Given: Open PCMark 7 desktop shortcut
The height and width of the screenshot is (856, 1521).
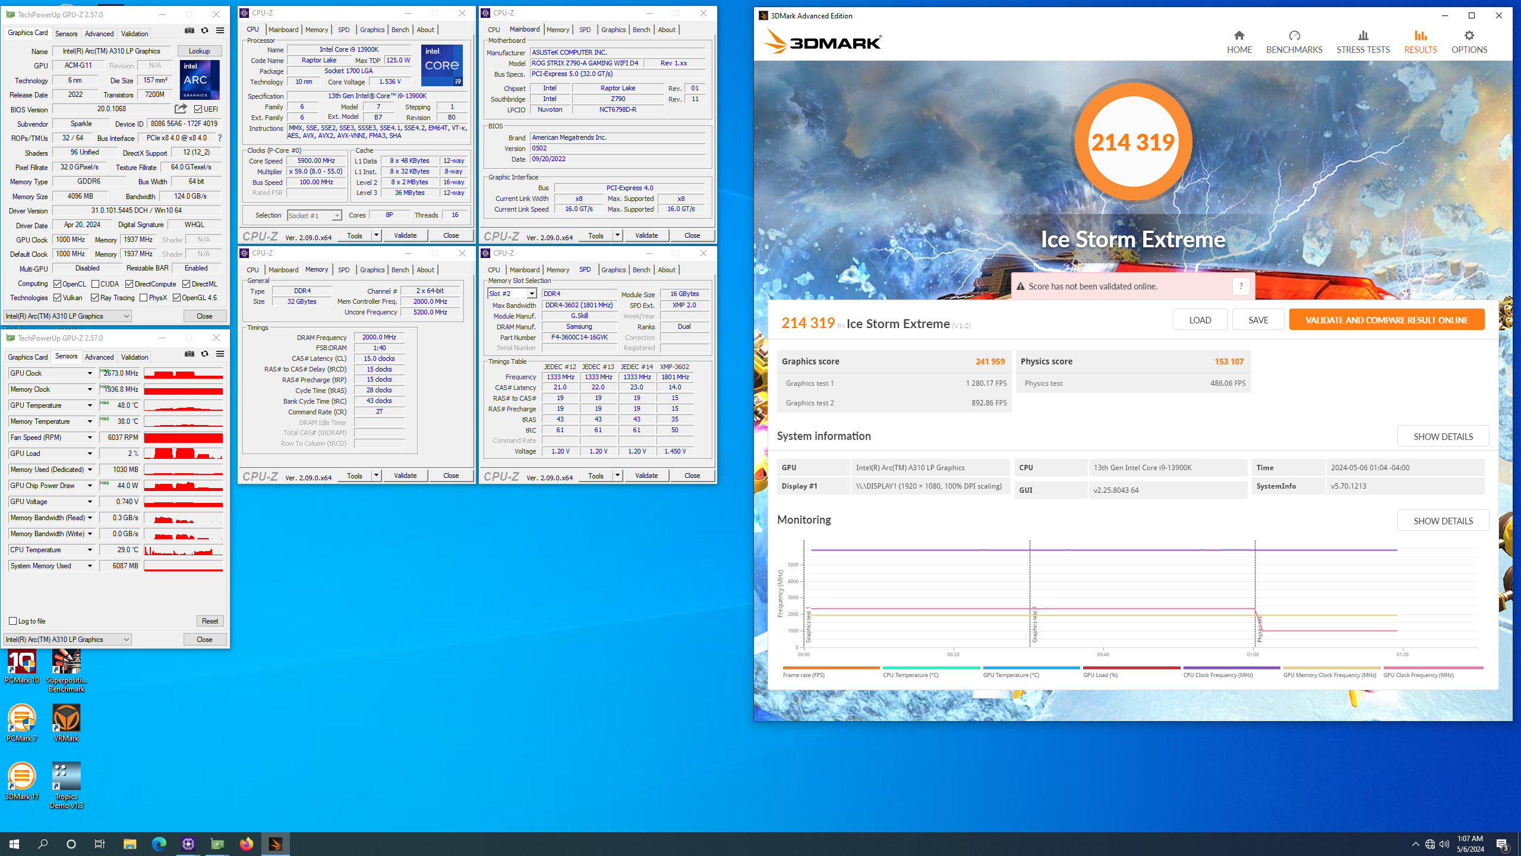Looking at the screenshot, I should coord(22,723).
